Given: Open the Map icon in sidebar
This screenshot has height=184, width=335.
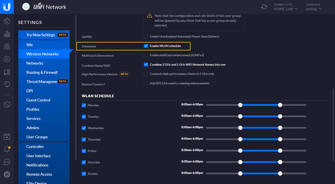Looking at the screenshot, I should pyautogui.click(x=7, y=47).
